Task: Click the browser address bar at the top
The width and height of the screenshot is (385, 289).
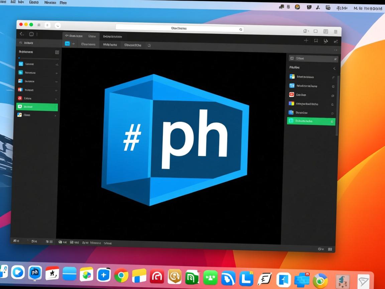Action: [x=179, y=29]
